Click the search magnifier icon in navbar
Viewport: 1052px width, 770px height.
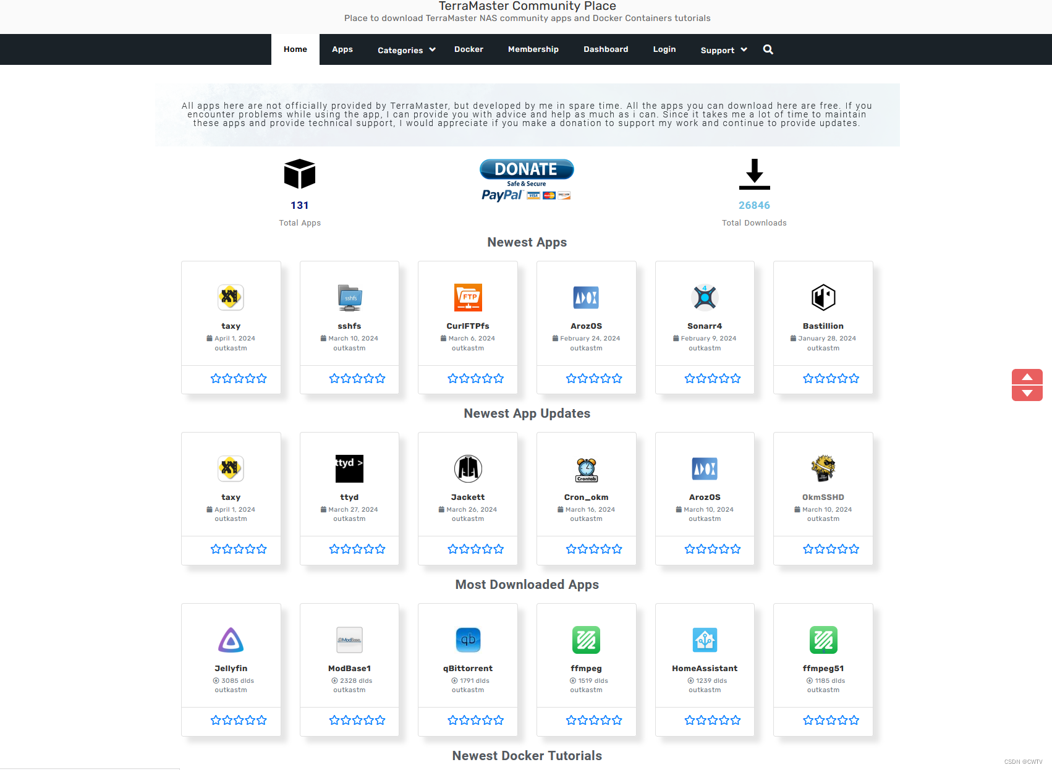(768, 49)
